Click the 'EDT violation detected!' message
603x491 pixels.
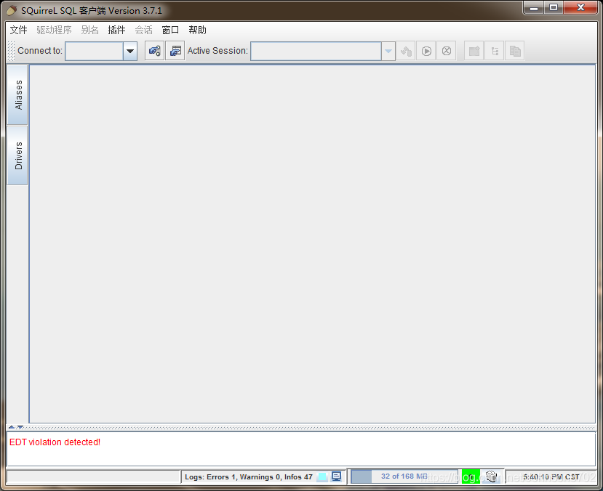click(55, 442)
